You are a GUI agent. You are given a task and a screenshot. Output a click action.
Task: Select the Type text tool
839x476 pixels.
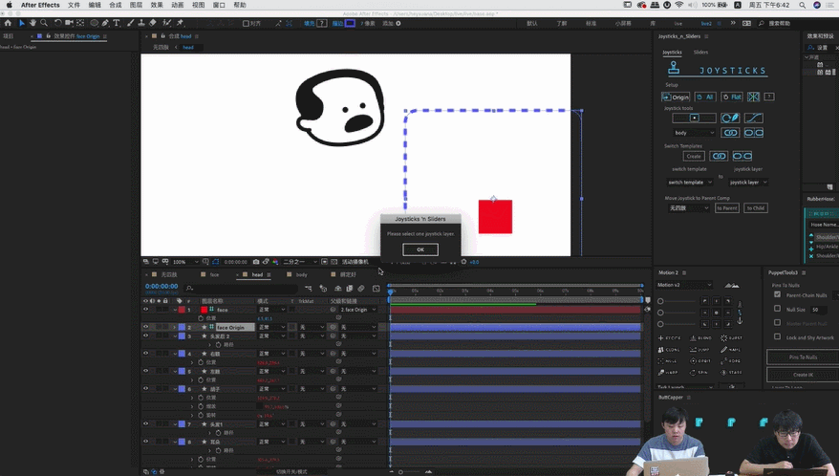pos(117,23)
